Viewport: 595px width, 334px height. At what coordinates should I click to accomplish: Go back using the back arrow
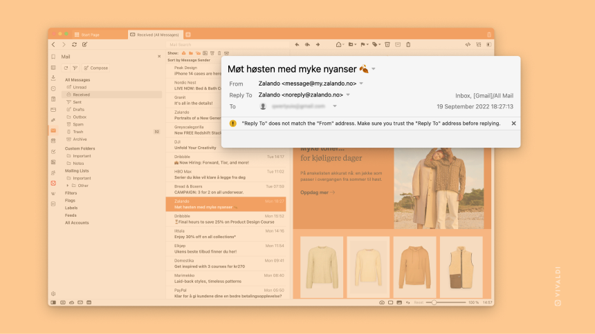[53, 45]
